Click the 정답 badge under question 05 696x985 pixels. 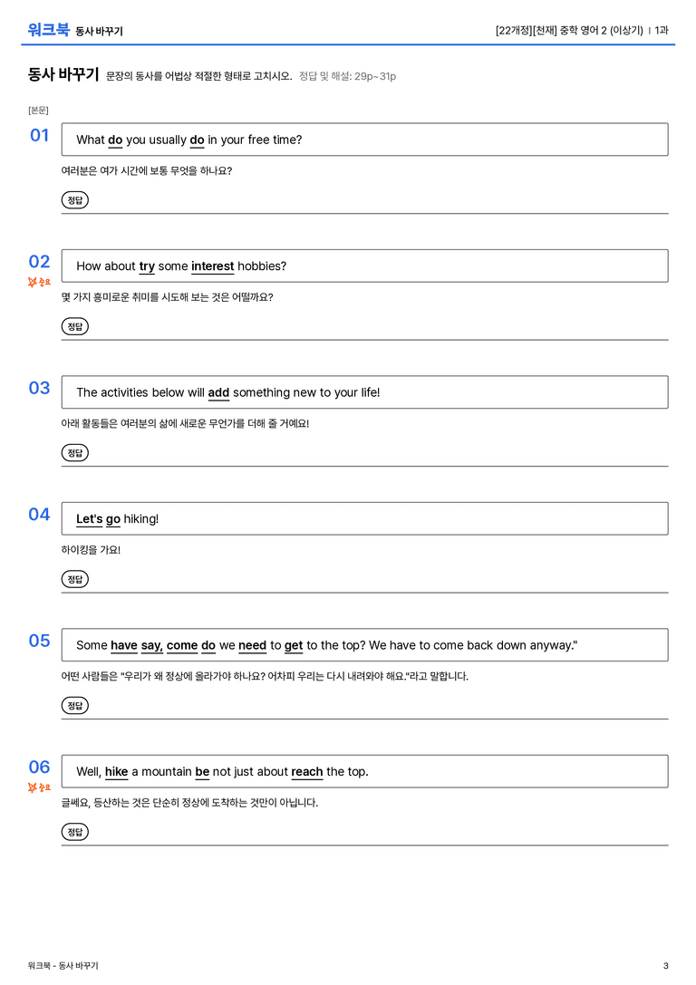click(x=74, y=705)
